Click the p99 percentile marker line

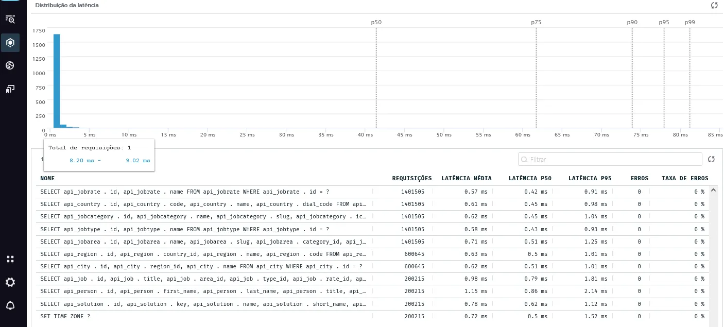[690, 77]
